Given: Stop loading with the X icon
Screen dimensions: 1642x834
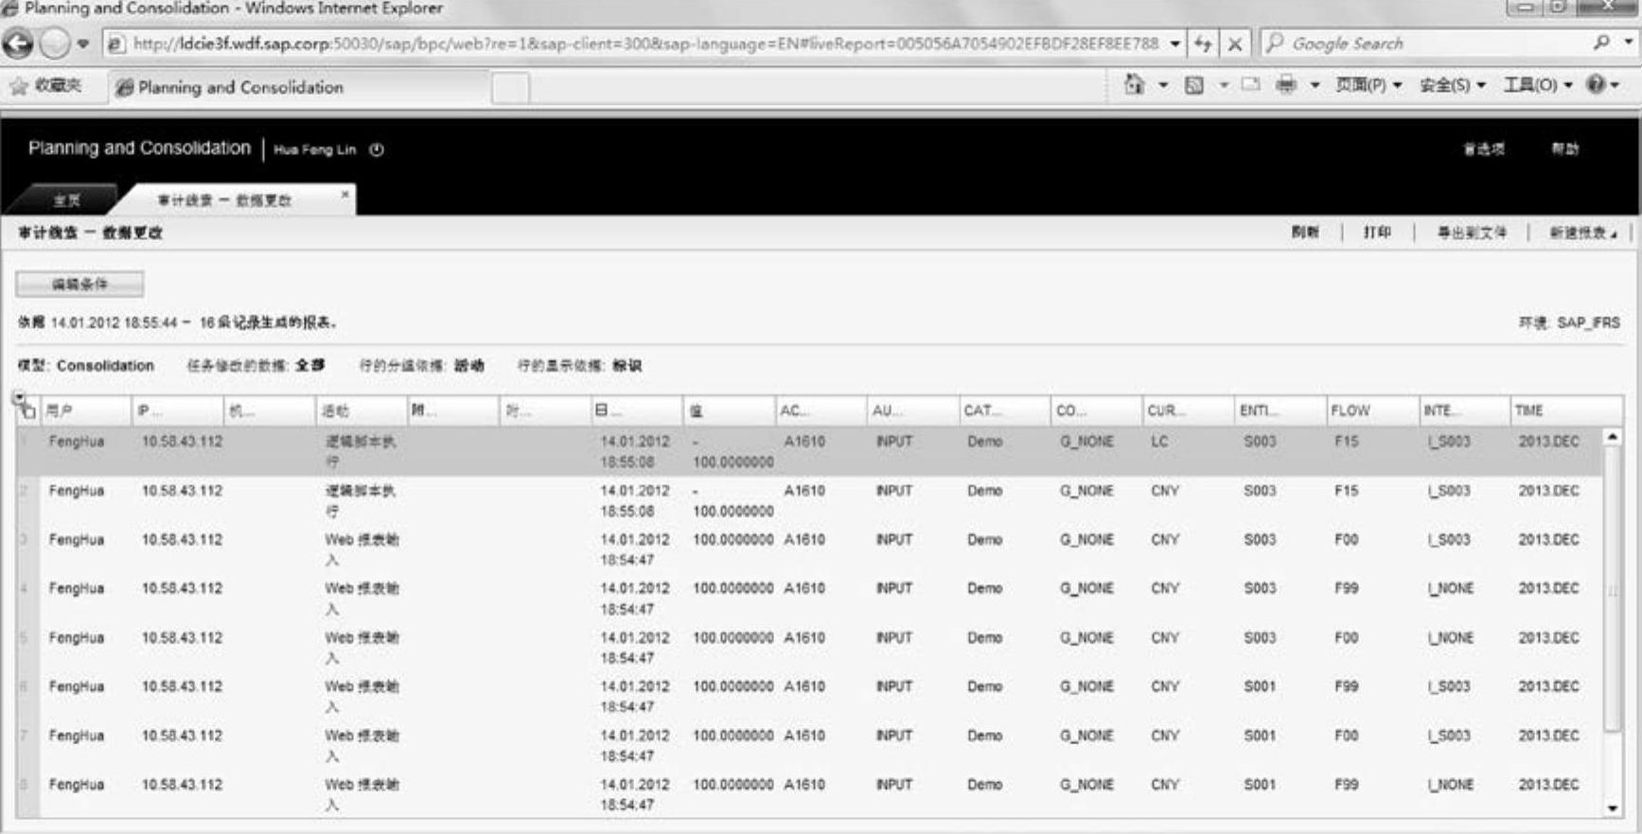Looking at the screenshot, I should click(1235, 43).
